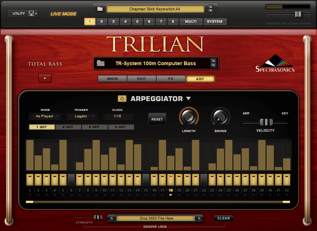Toggle arpeggiator step 32 button
This screenshot has height=231, width=317.
(287, 180)
